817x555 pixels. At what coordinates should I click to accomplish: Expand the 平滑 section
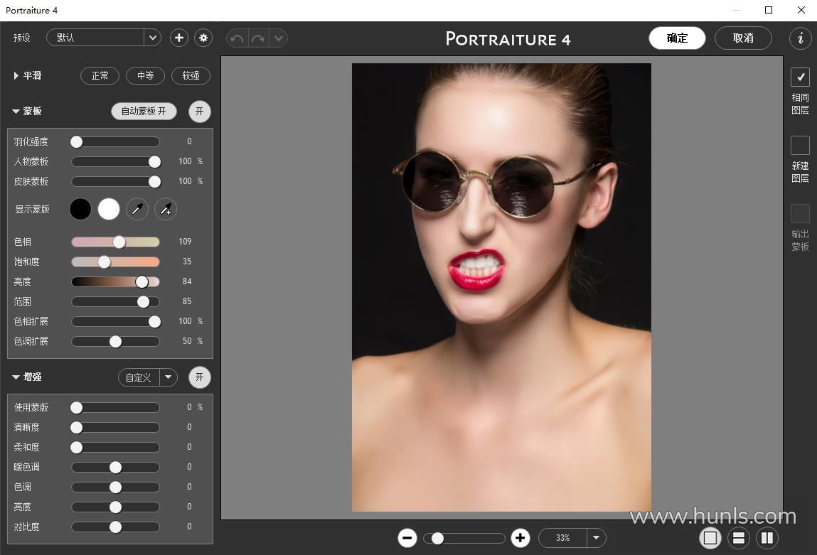coord(16,75)
